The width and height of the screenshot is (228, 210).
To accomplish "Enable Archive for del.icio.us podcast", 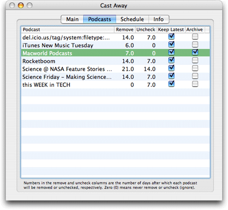I will pyautogui.click(x=195, y=37).
